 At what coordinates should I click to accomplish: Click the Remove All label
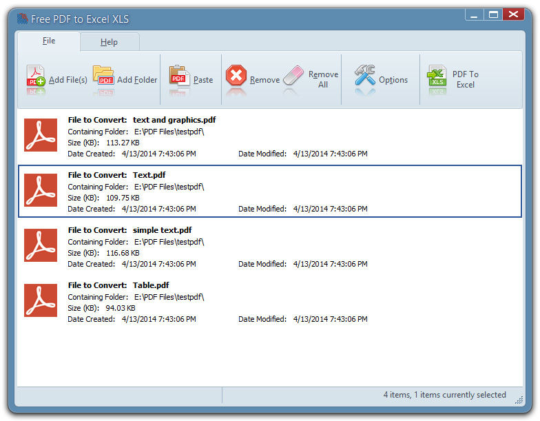point(324,80)
